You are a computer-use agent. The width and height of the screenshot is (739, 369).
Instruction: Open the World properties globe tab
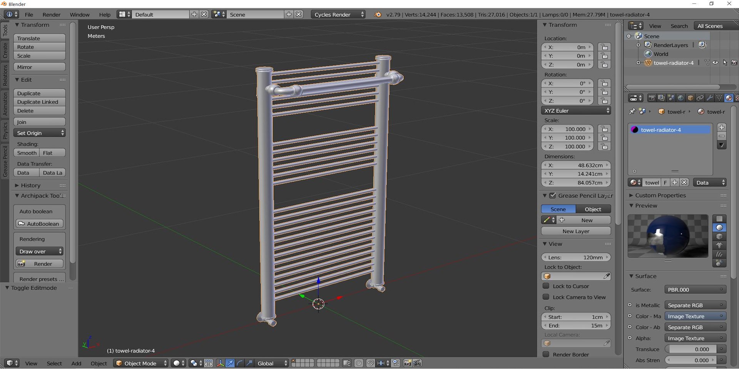(x=680, y=98)
